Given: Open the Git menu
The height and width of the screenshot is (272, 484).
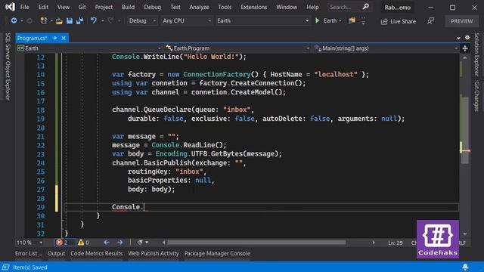Looking at the screenshot, I should click(82, 7).
